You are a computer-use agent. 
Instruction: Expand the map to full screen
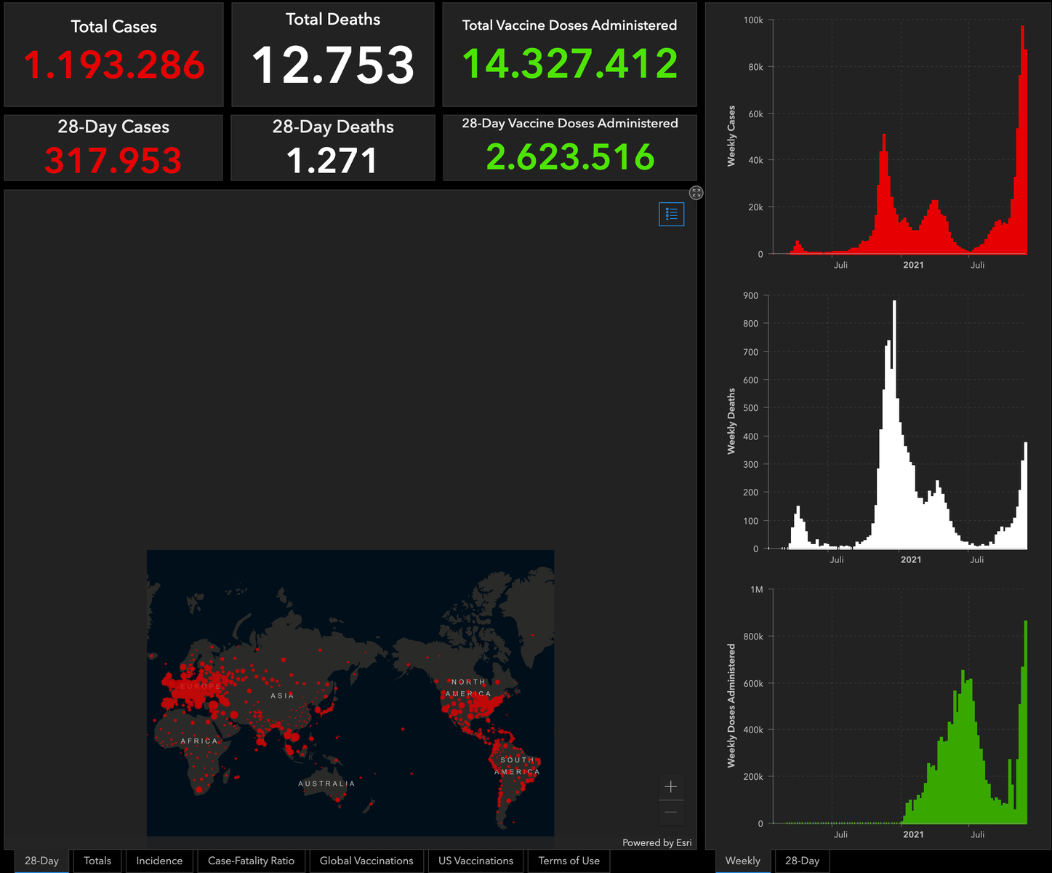(x=696, y=193)
